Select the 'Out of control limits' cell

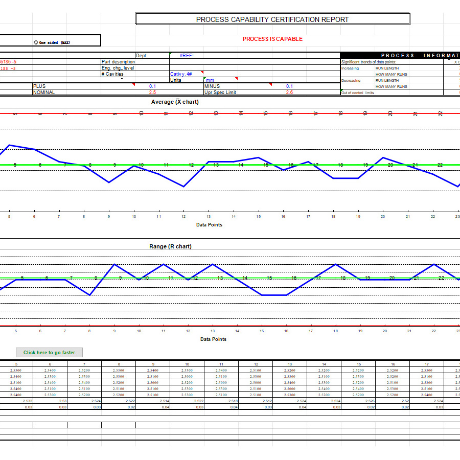(x=358, y=93)
